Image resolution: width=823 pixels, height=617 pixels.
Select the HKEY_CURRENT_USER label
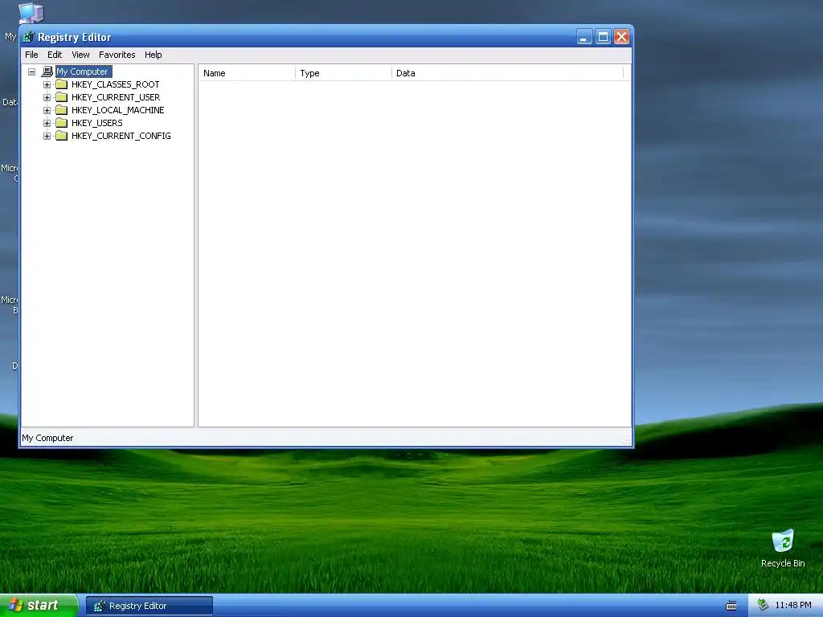(116, 97)
